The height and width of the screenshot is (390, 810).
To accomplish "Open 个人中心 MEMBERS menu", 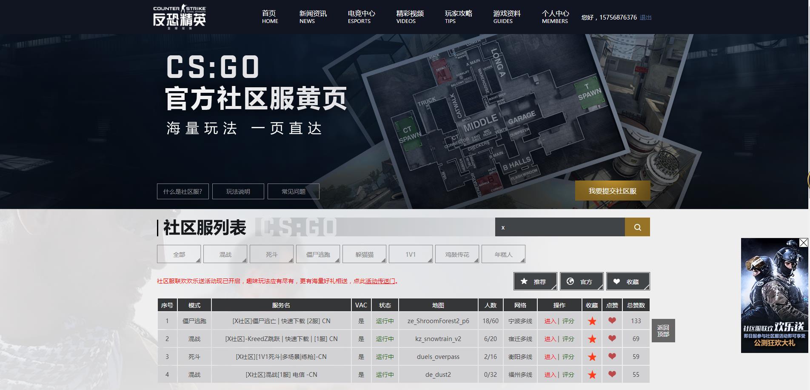I will (554, 17).
